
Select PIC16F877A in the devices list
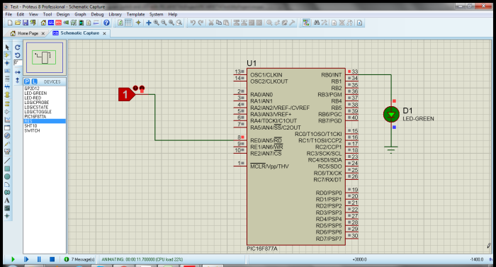pyautogui.click(x=35, y=117)
